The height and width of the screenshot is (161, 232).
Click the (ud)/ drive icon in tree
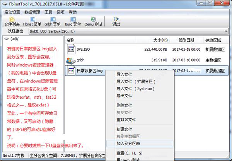pyautogui.click(x=6, y=39)
